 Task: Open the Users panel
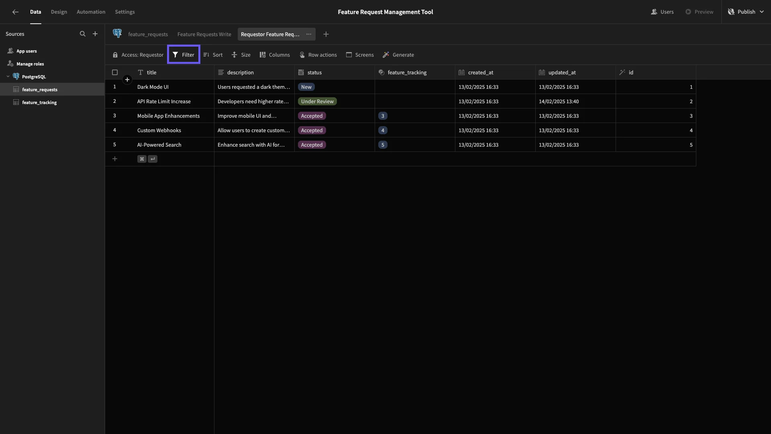[x=662, y=12]
